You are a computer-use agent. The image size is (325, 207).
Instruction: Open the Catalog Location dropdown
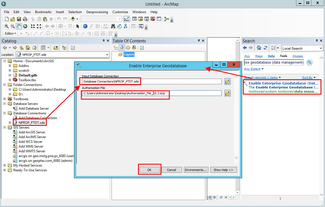point(107,55)
